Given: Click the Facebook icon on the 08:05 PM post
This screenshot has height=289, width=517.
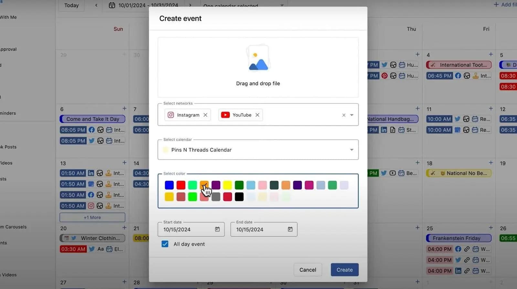Looking at the screenshot, I should click(x=92, y=130).
